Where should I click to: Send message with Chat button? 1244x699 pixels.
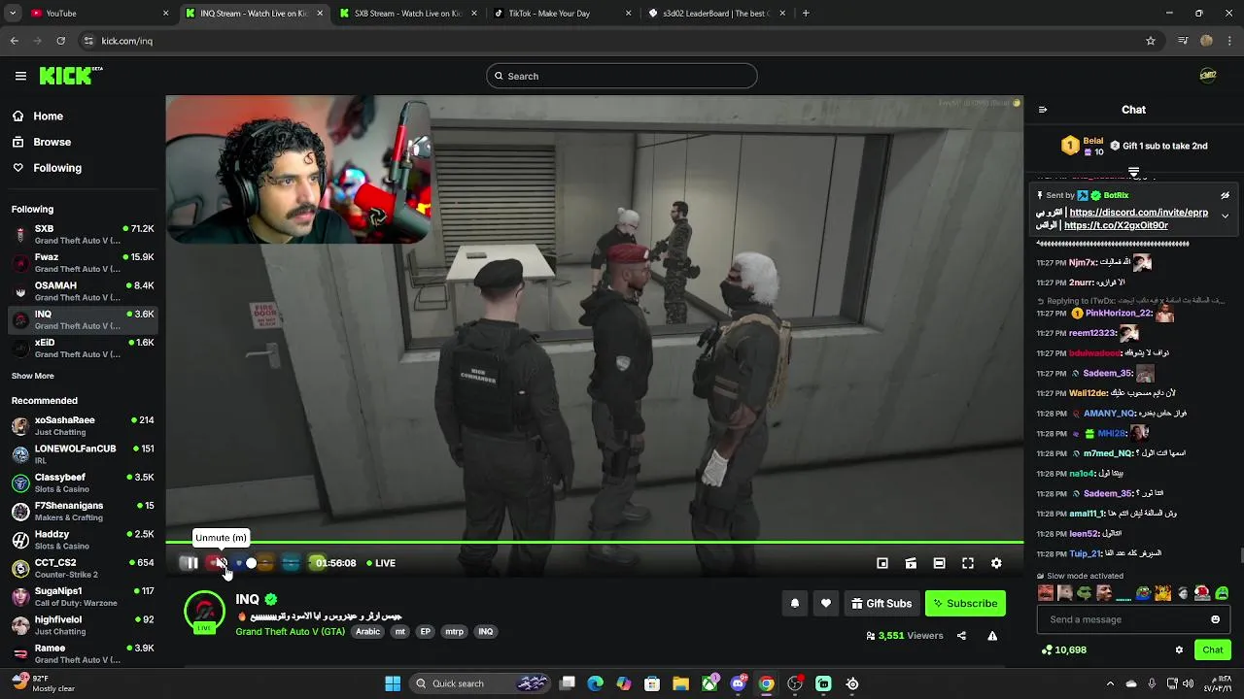1213,649
